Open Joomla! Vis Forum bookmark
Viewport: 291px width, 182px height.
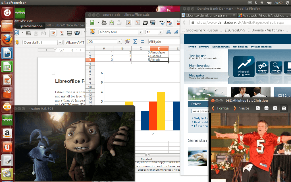point(268,30)
